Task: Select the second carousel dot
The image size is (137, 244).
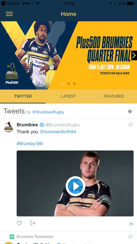Action: click(x=68, y=84)
